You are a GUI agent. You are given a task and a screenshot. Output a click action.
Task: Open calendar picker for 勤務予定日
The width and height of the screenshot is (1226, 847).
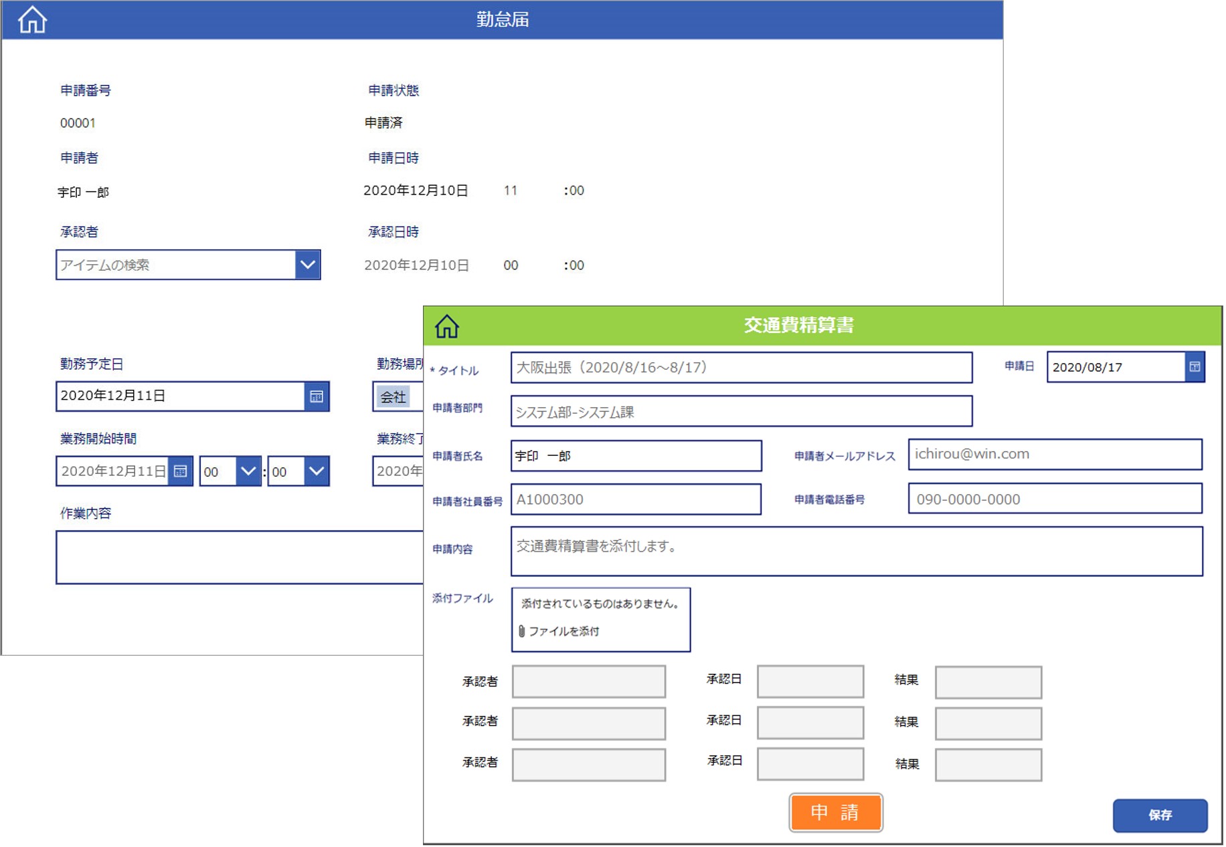tap(317, 396)
